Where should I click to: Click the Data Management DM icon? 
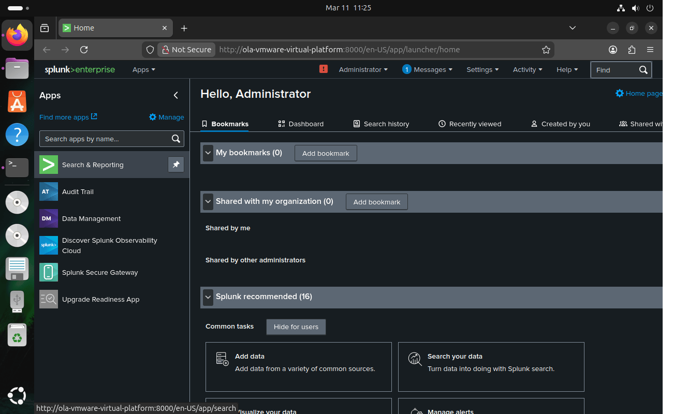pyautogui.click(x=49, y=218)
